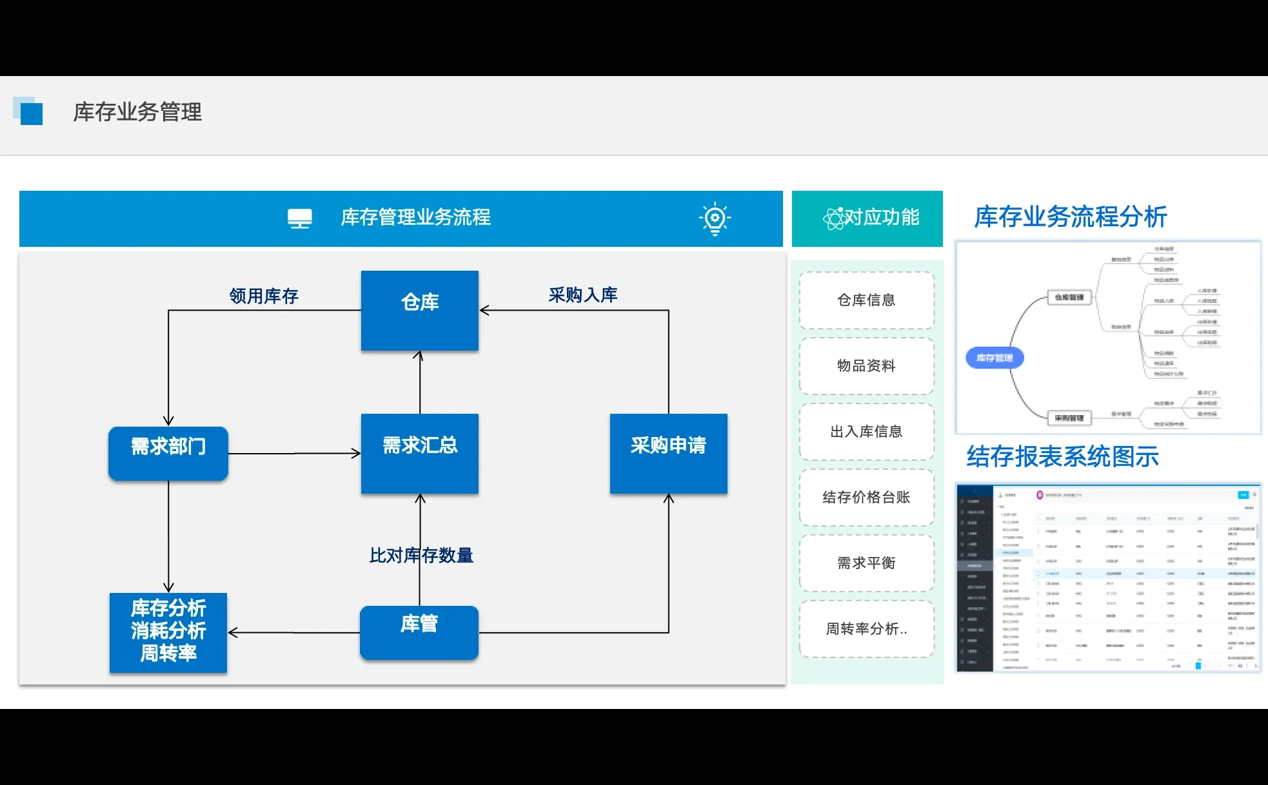Viewport: 1268px width, 785px height.
Task: Click the purple circular badge in the report header
Action: [x=1040, y=495]
